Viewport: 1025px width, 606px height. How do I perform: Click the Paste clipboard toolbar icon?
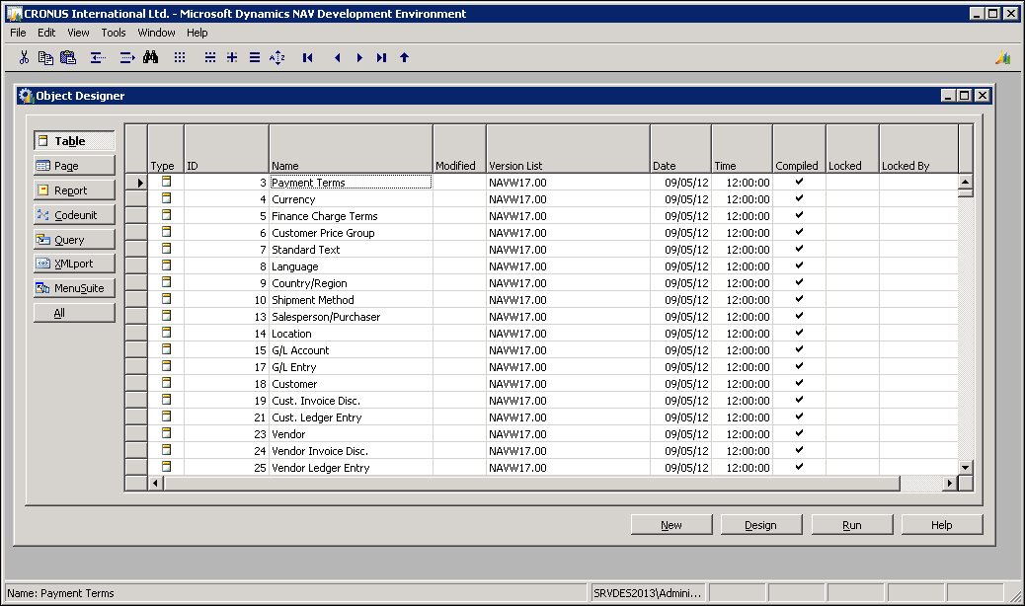coord(68,57)
